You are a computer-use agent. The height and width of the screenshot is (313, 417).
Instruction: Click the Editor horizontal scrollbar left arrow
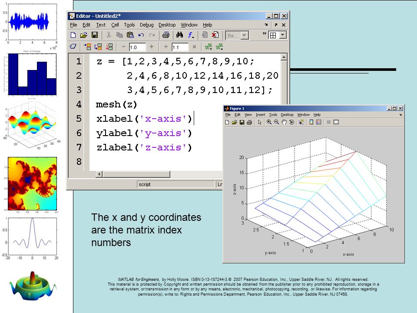click(99, 174)
